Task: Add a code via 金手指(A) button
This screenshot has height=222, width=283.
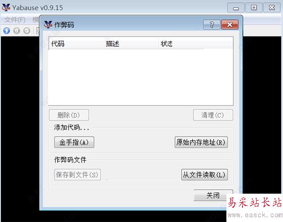Action: coord(74,142)
